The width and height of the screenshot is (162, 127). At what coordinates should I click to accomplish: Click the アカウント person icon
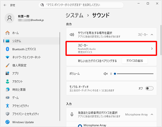tap(7, 82)
